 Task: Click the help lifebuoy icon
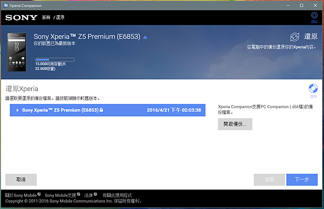[x=313, y=89]
